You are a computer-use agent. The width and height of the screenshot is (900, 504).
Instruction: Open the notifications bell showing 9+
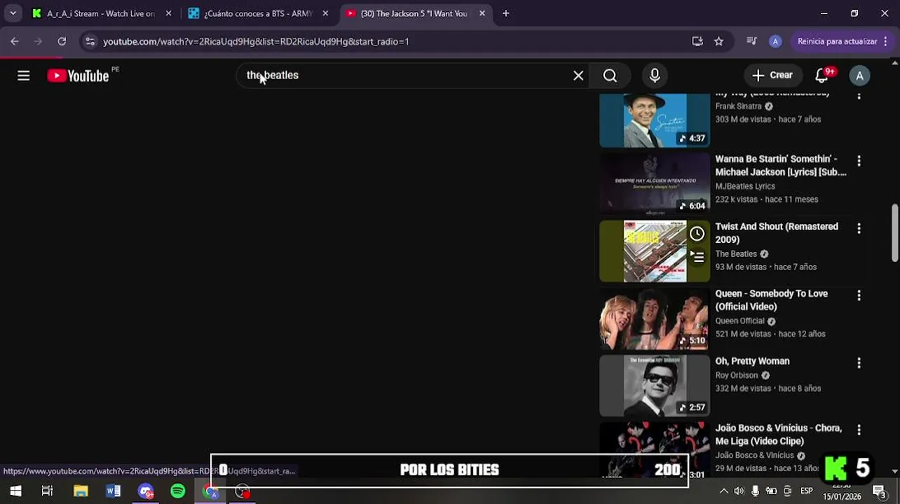click(822, 76)
